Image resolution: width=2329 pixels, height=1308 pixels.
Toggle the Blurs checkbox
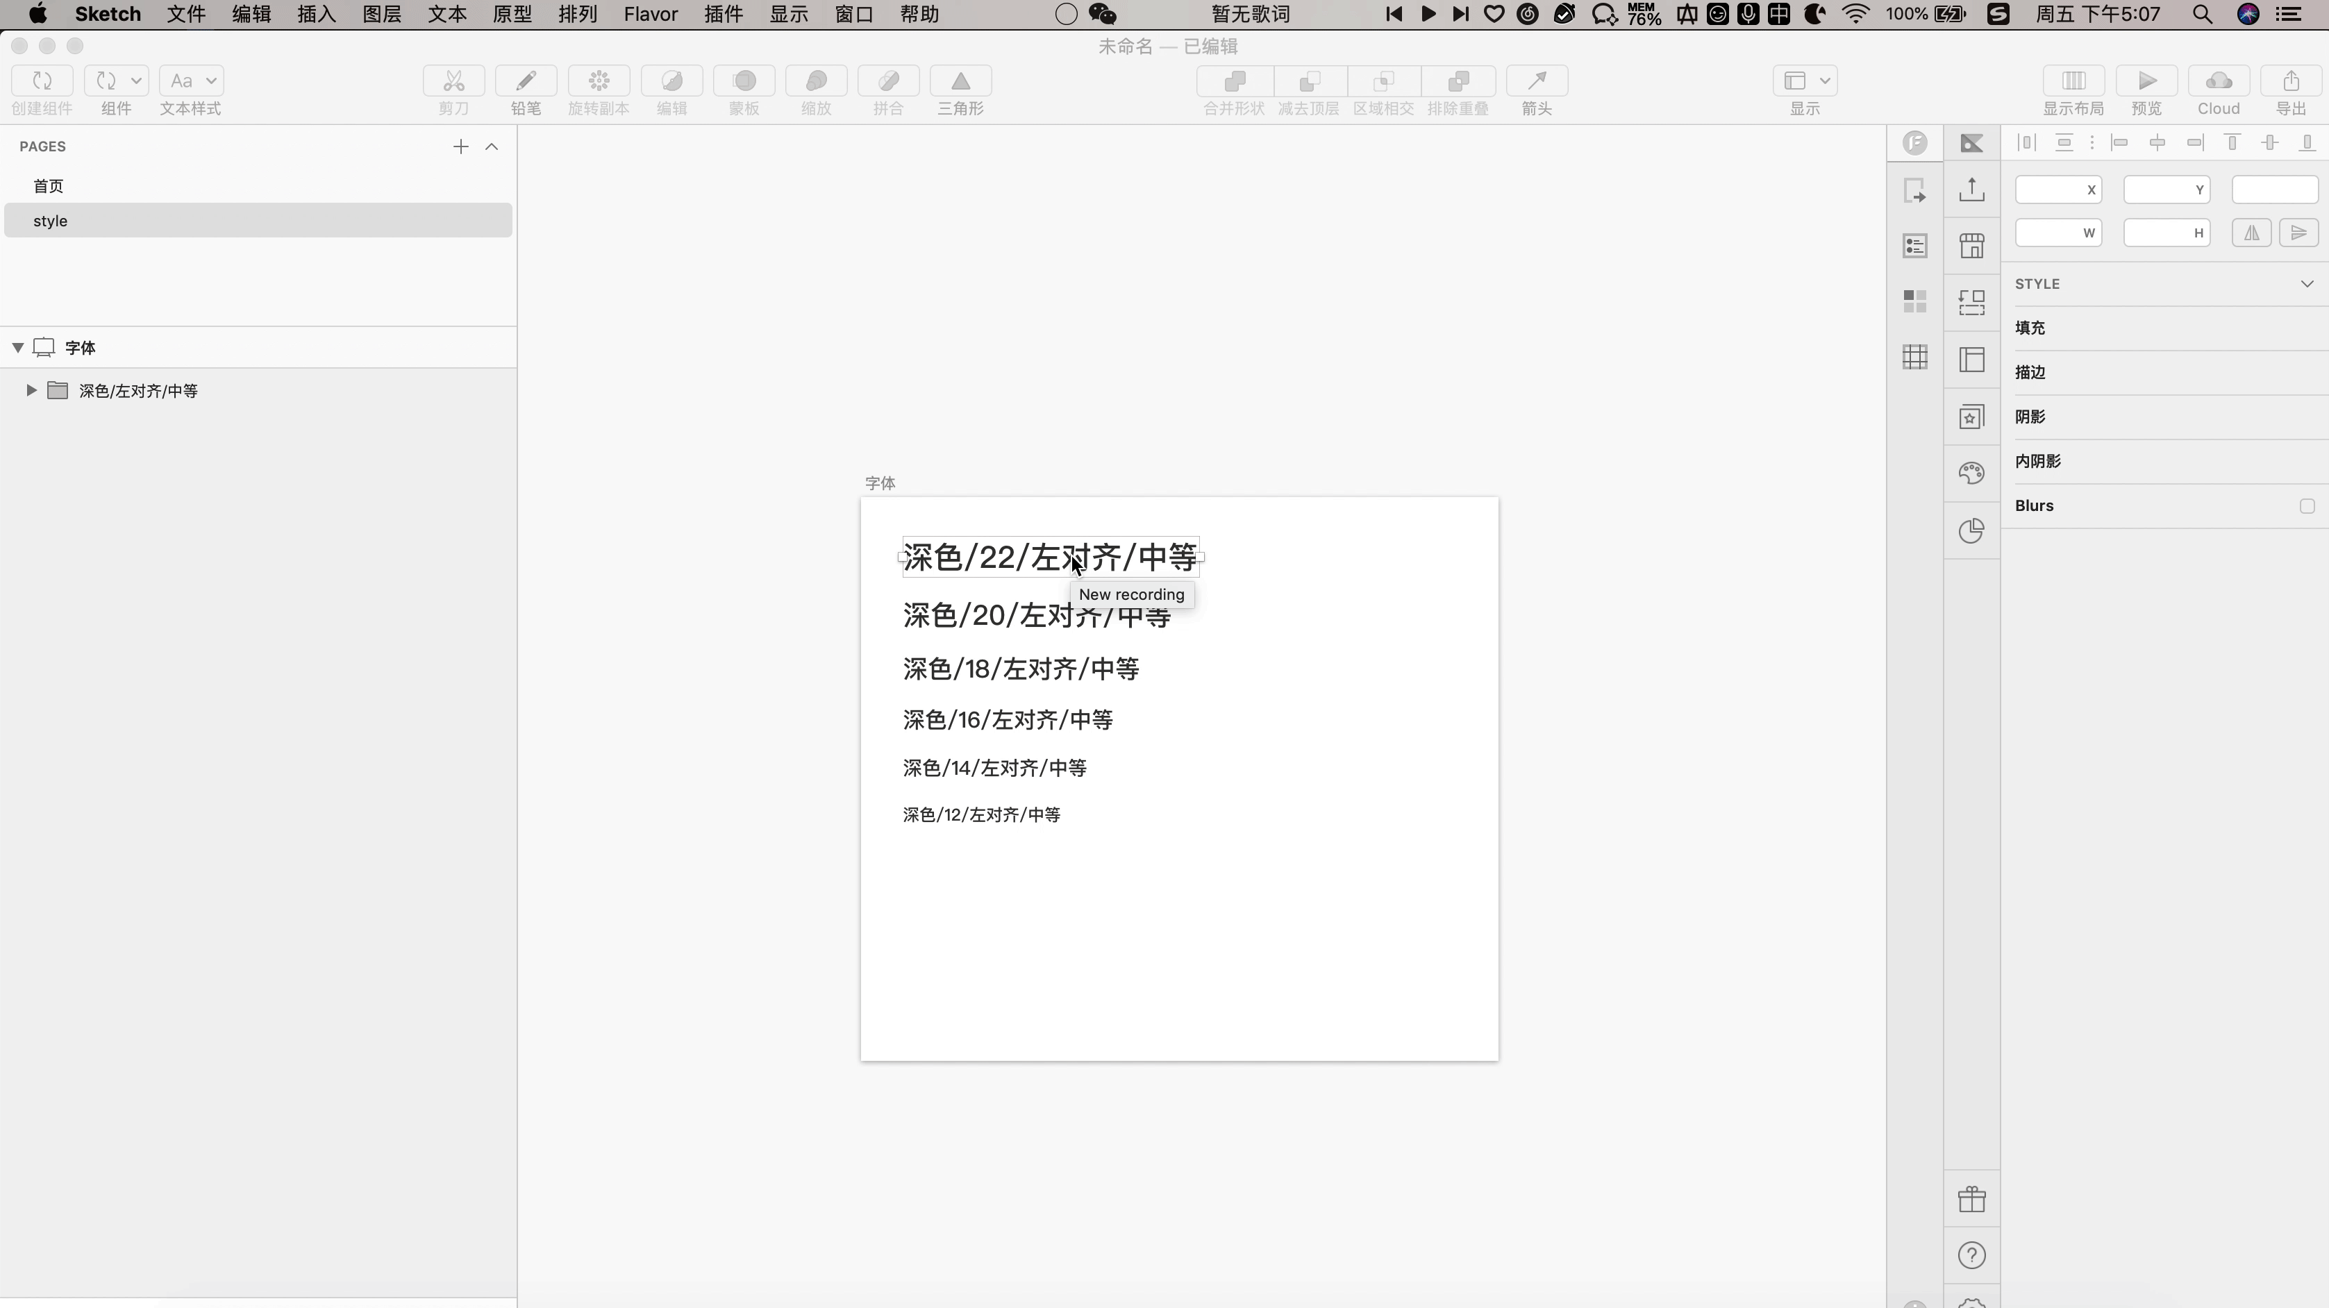(2306, 506)
